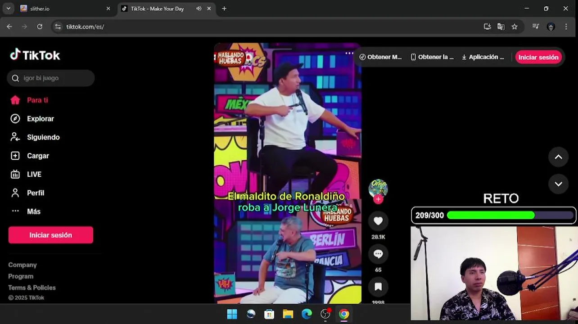The width and height of the screenshot is (578, 324).
Task: Click the address bar URL tiktok.com/es/
Action: (85, 27)
